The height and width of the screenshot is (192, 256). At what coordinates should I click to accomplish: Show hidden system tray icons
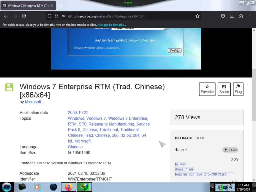coord(212,187)
